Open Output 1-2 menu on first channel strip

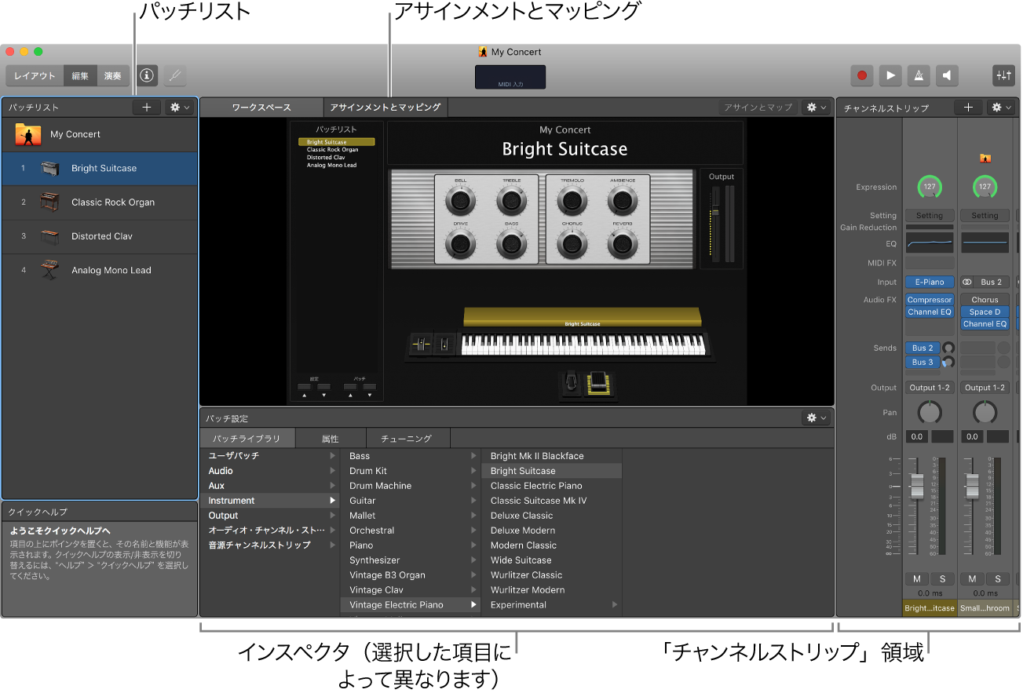point(930,387)
